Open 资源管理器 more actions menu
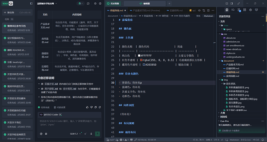 [263, 17]
